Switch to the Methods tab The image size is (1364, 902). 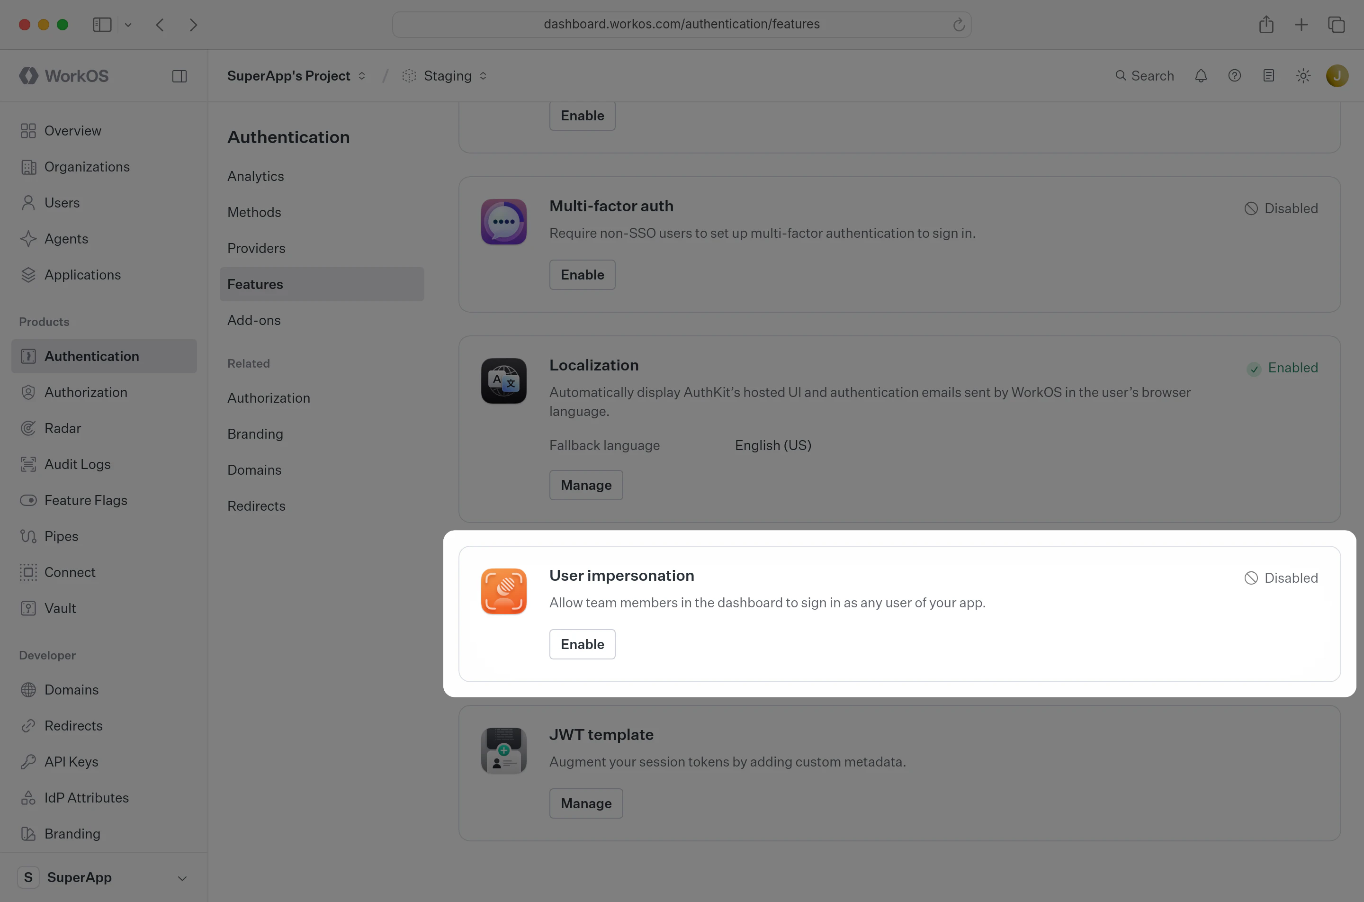click(x=322, y=212)
